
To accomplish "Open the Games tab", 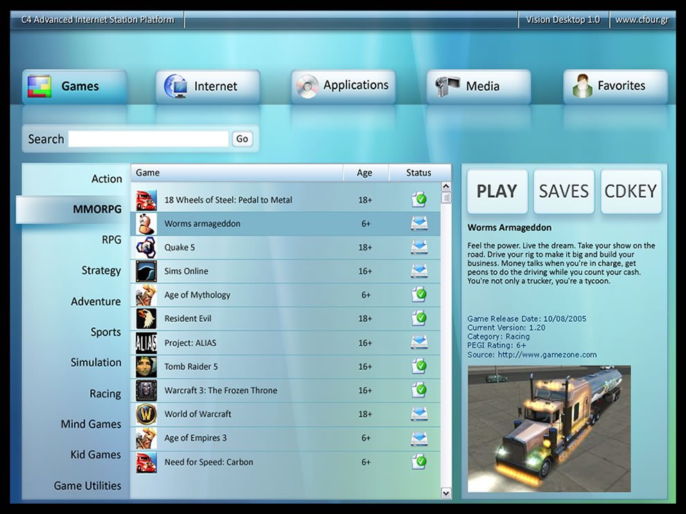I will [x=75, y=86].
